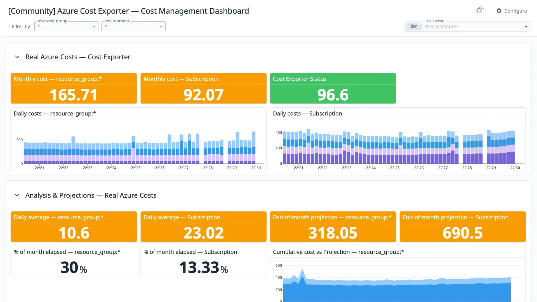Click the Filter by label
This screenshot has width=537, height=302.
click(22, 27)
